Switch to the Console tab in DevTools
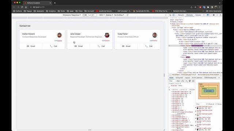Viewport: 234px width, 131px height. pyautogui.click(x=198, y=15)
